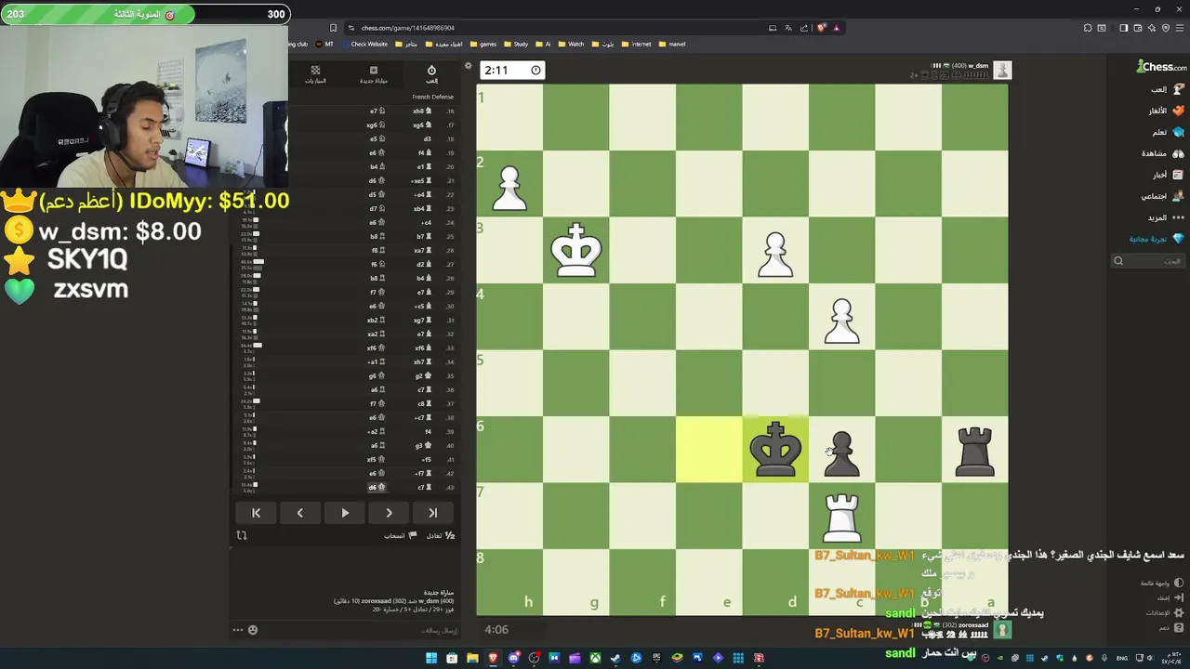
Task: Click the black rook on a6
Action: pyautogui.click(x=974, y=450)
